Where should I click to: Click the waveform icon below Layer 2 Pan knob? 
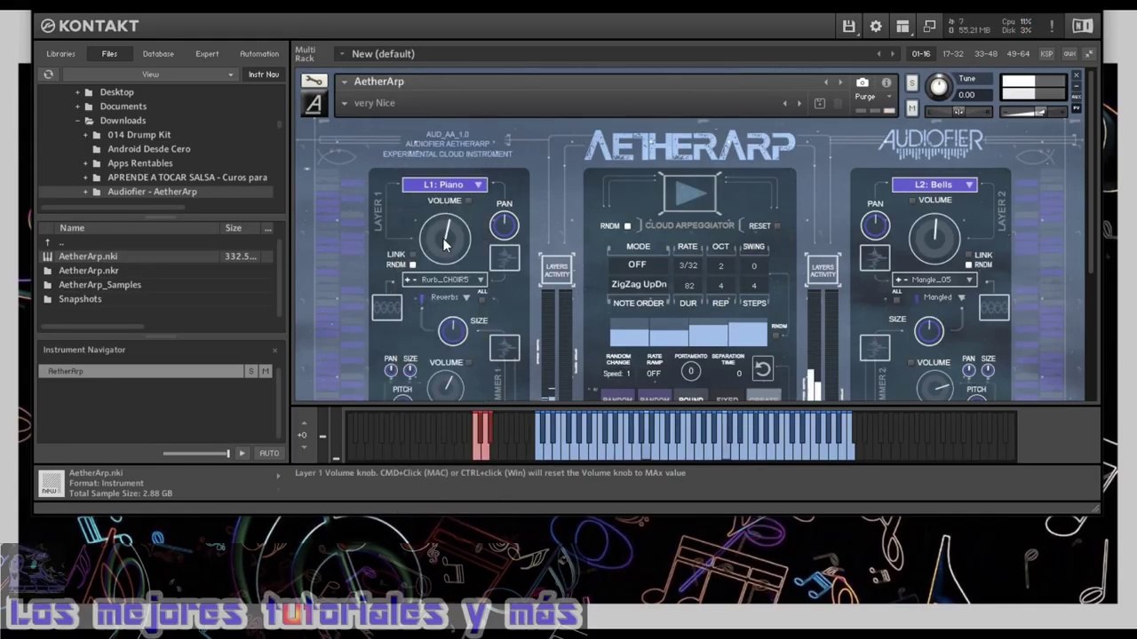pyautogui.click(x=875, y=258)
